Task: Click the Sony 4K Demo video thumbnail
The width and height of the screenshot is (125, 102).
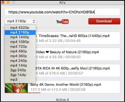Action: click(16, 88)
